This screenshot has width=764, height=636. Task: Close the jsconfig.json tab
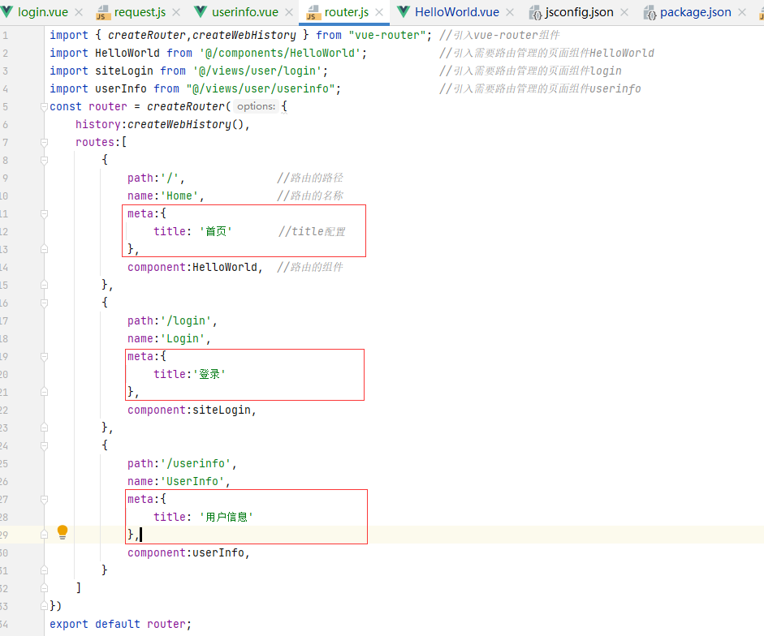(624, 13)
